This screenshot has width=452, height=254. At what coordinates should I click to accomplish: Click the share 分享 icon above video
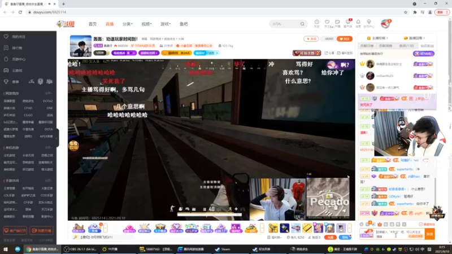coord(326,53)
